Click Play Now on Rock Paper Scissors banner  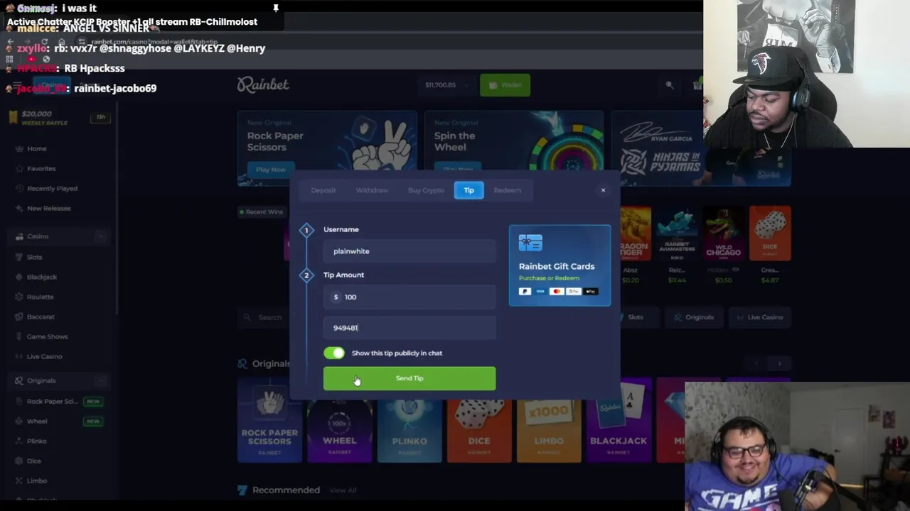click(271, 170)
